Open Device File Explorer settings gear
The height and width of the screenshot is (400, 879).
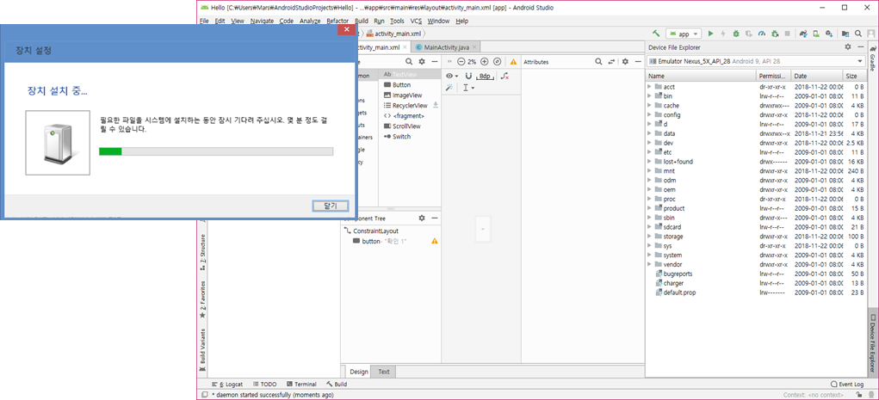coord(848,47)
